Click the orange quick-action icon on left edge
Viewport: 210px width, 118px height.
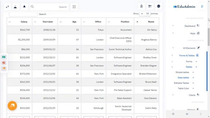[x=4, y=69]
